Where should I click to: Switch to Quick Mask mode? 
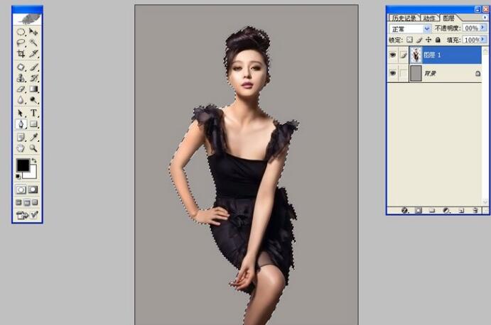(33, 189)
